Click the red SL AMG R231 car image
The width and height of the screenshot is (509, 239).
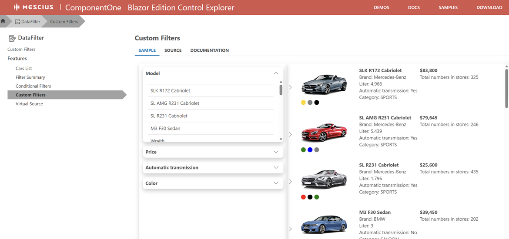tap(324, 132)
